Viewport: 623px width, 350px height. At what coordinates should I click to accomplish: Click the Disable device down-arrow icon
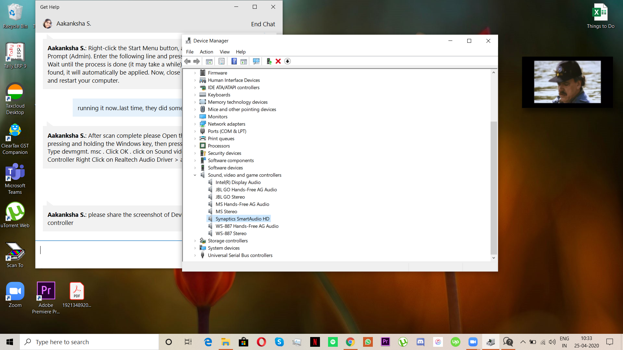pyautogui.click(x=287, y=61)
